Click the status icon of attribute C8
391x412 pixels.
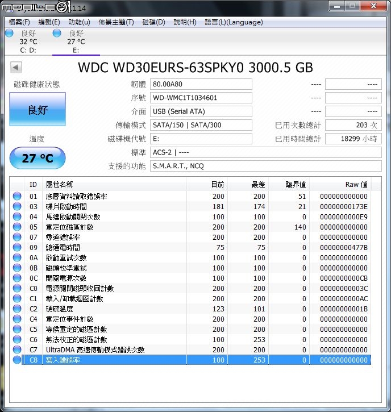click(17, 360)
